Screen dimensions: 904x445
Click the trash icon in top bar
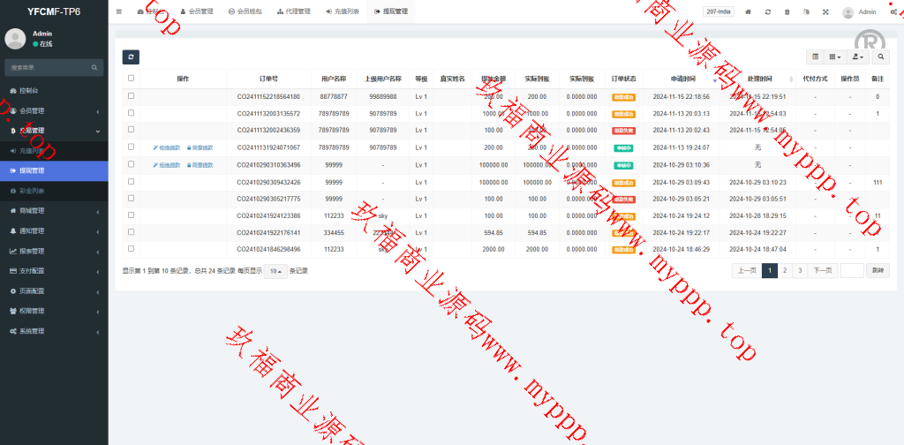(x=787, y=12)
